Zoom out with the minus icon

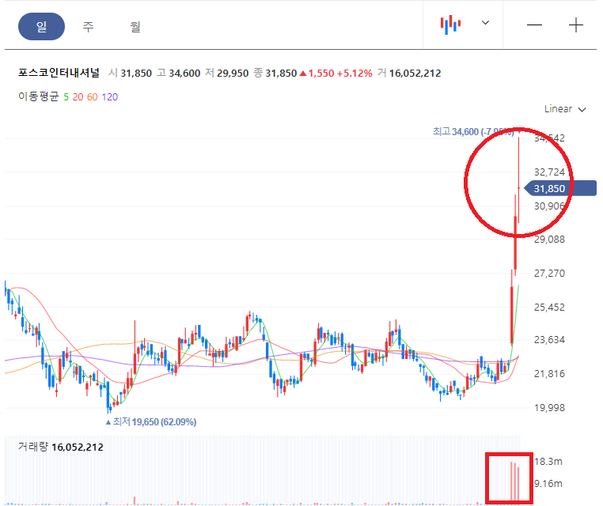coord(534,25)
